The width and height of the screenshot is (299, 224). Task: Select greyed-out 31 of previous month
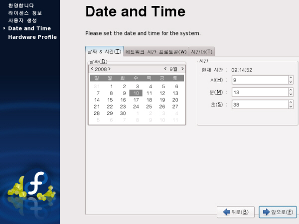click(97, 87)
